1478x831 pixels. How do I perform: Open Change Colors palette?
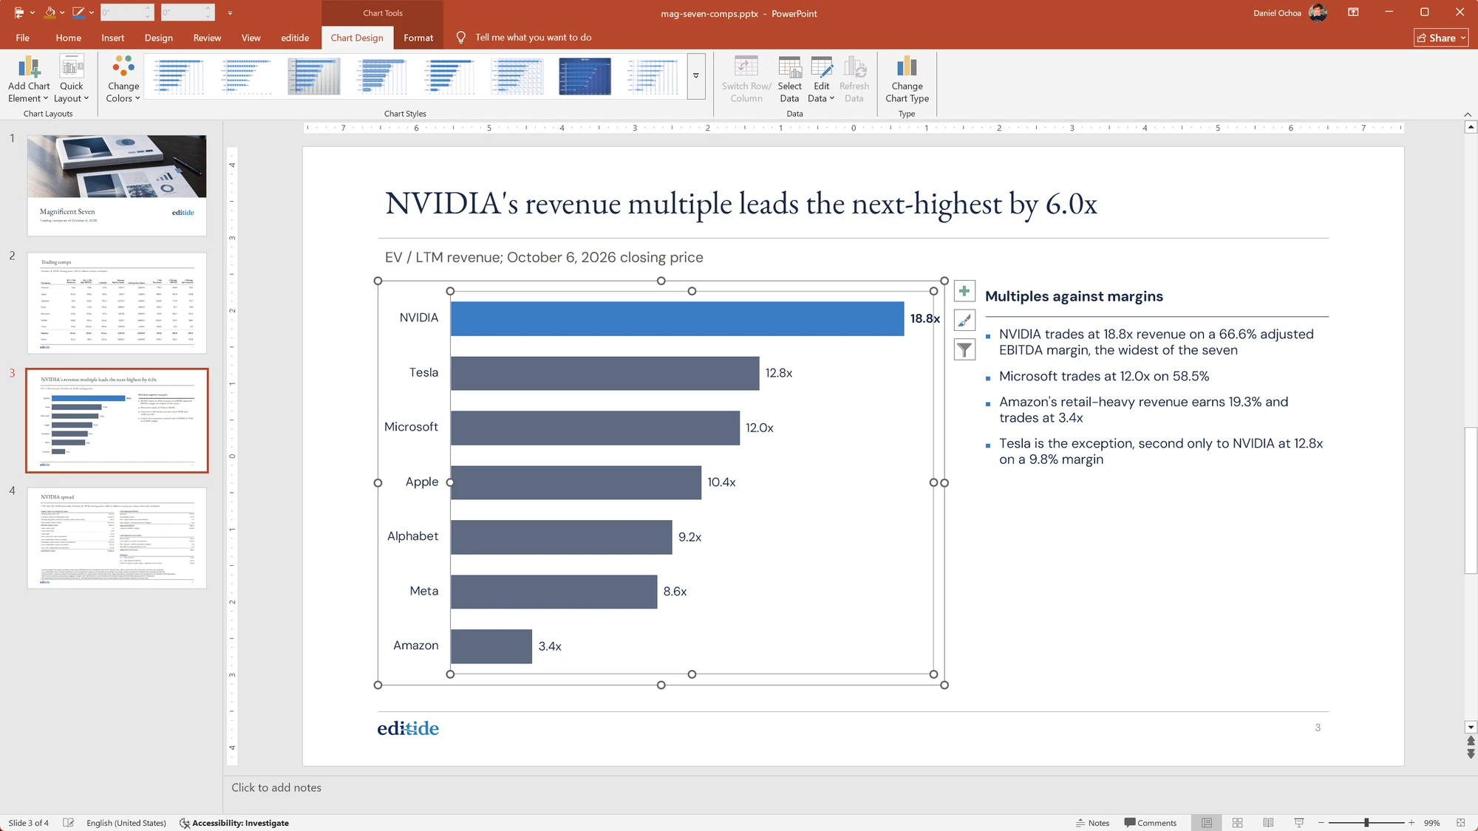pyautogui.click(x=123, y=79)
